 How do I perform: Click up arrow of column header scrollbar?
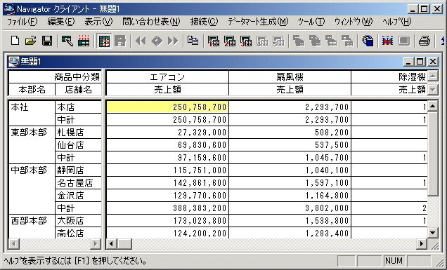point(433,76)
